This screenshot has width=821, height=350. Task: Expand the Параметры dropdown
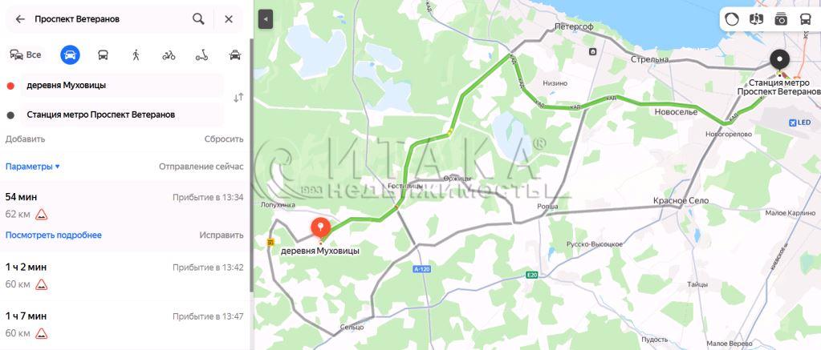click(x=32, y=167)
